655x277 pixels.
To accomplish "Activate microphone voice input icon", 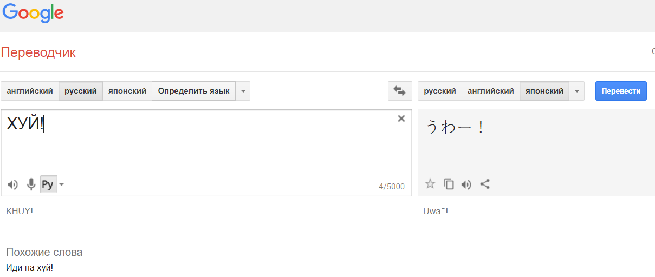I will point(31,184).
